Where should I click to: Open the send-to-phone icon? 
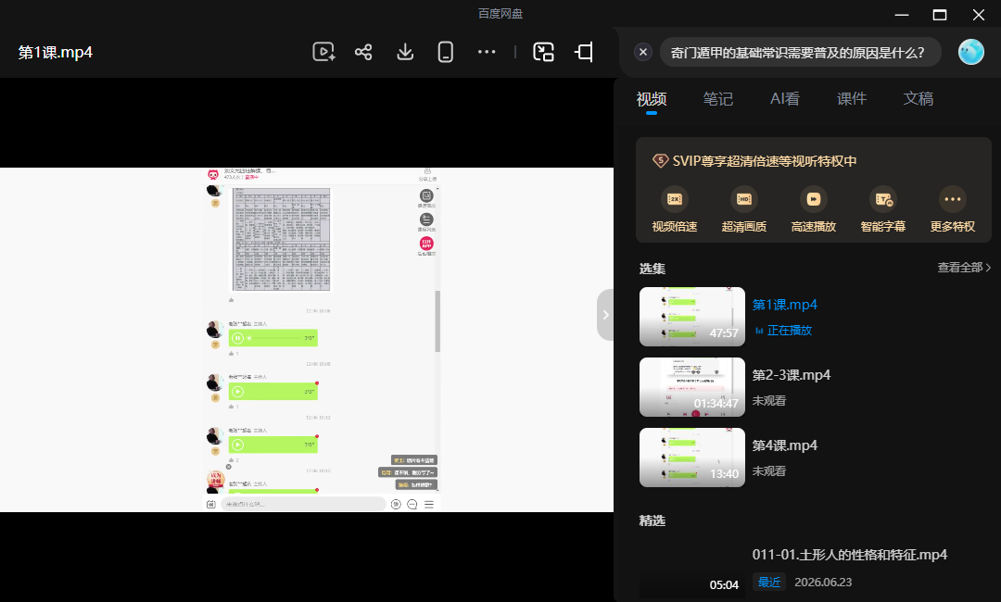click(x=446, y=52)
